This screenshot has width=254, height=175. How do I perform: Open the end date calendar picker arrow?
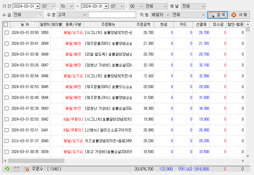point(106,6)
